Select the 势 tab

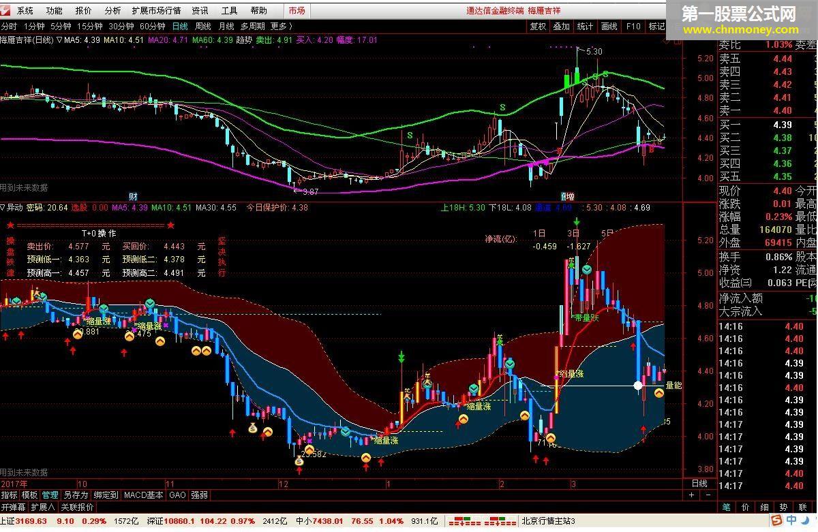tap(784, 507)
